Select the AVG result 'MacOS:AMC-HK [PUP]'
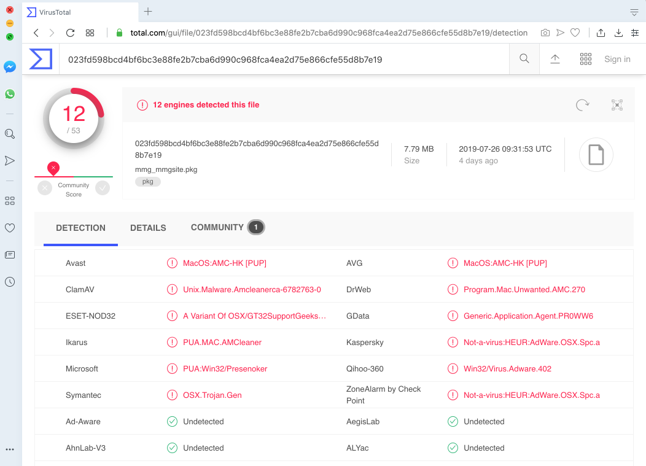Screen dimensions: 646x466 click(505, 263)
